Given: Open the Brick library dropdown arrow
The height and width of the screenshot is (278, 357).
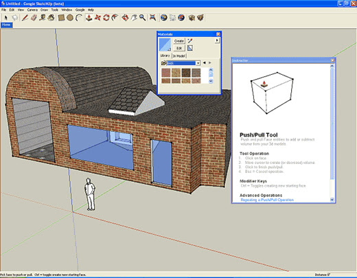Looking at the screenshot, I should point(198,63).
